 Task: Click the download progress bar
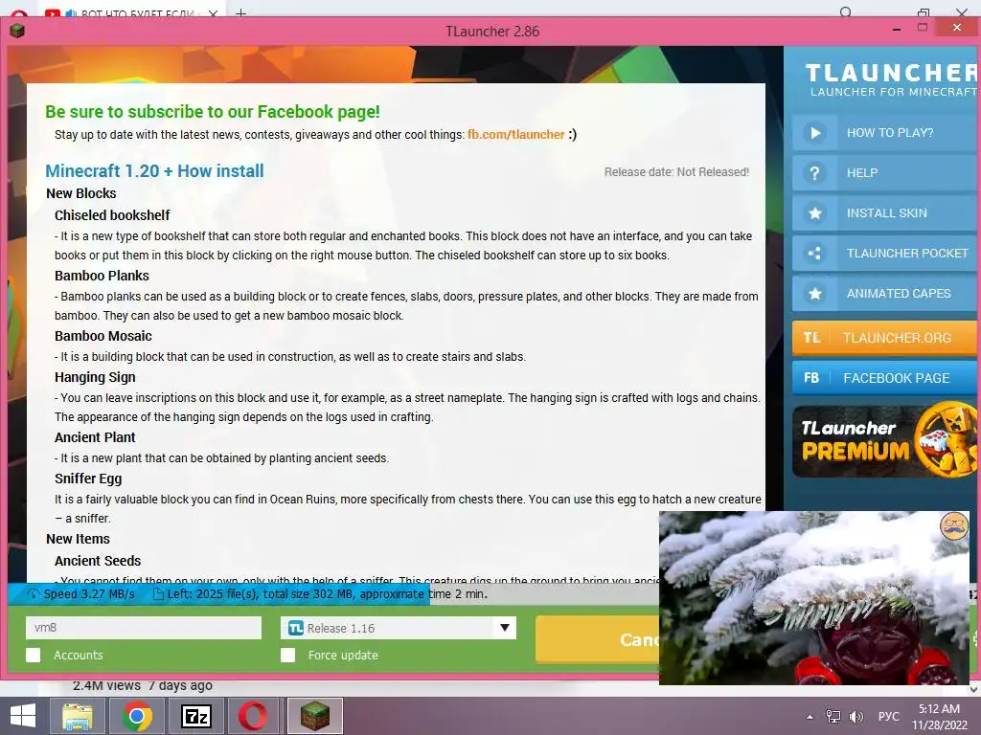pos(333,593)
